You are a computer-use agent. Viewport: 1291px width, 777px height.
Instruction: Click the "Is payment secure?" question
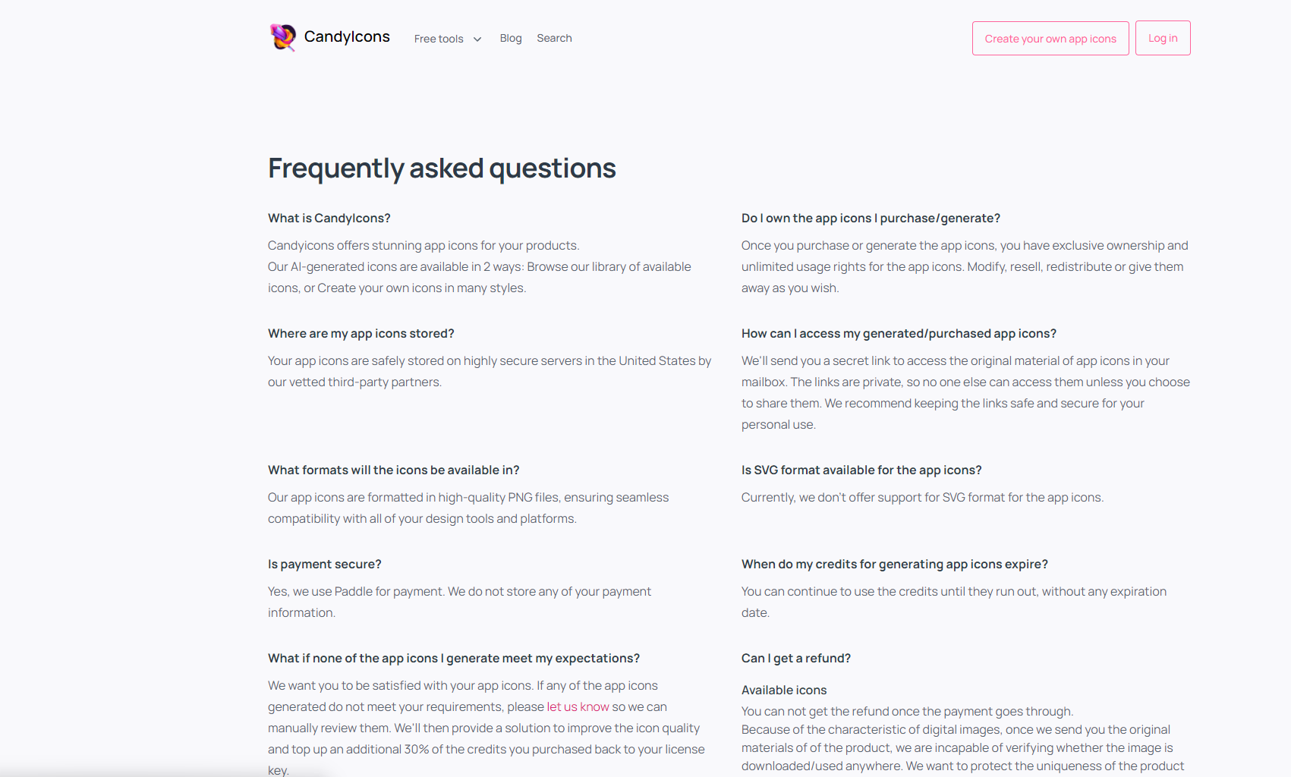pos(325,565)
